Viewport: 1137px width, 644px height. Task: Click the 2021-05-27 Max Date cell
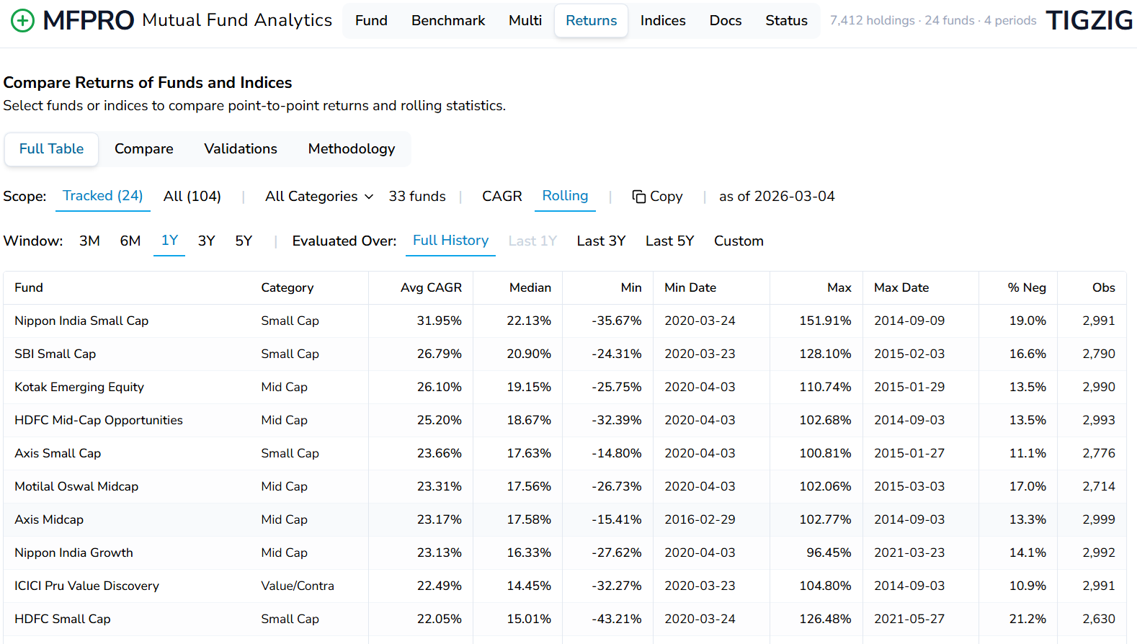click(x=909, y=619)
